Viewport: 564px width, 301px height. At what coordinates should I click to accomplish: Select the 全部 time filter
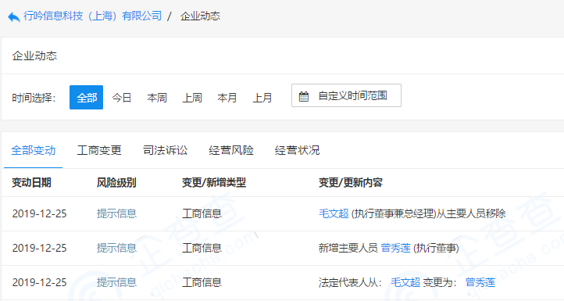click(x=87, y=97)
